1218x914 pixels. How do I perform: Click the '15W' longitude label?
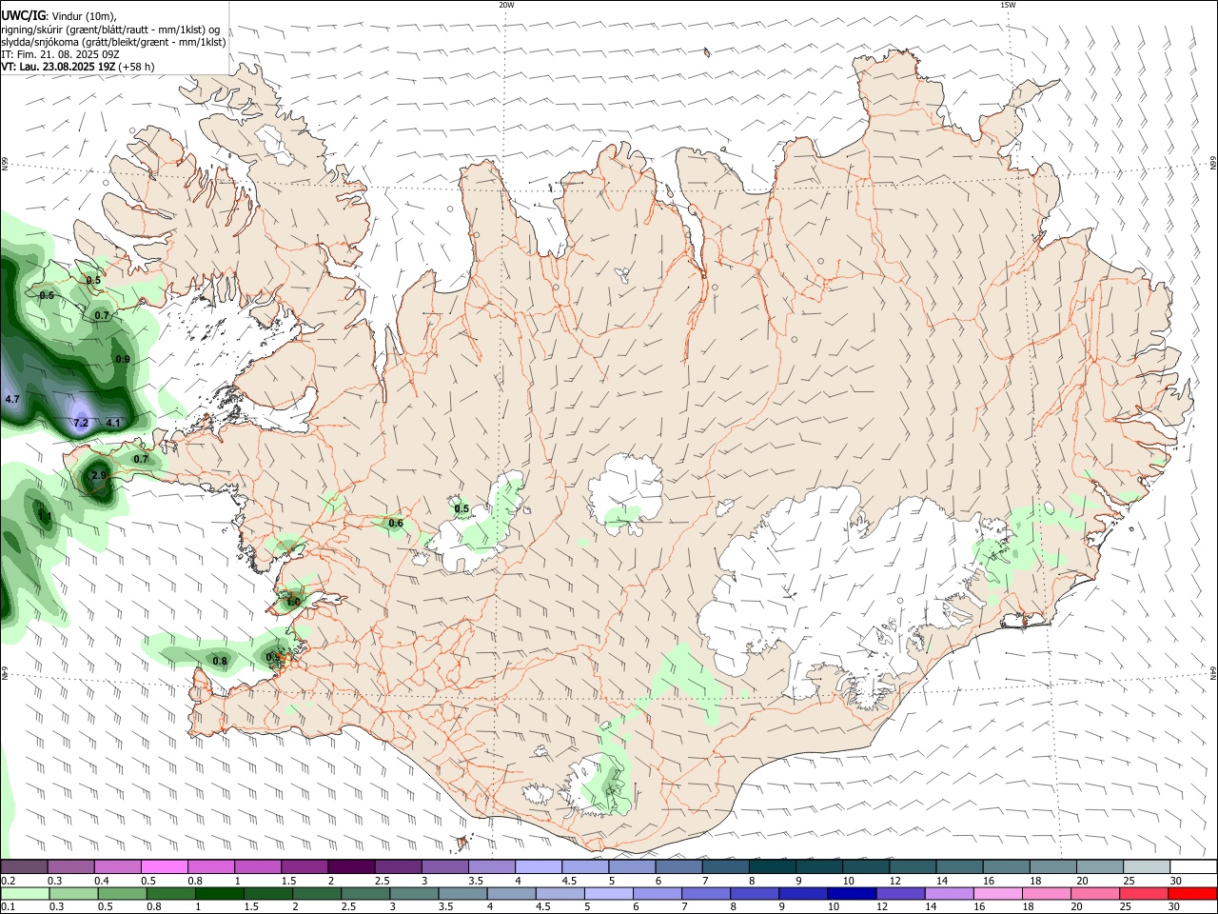coord(1008,5)
